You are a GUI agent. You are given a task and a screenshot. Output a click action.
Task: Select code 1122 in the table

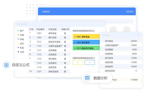point(39,54)
